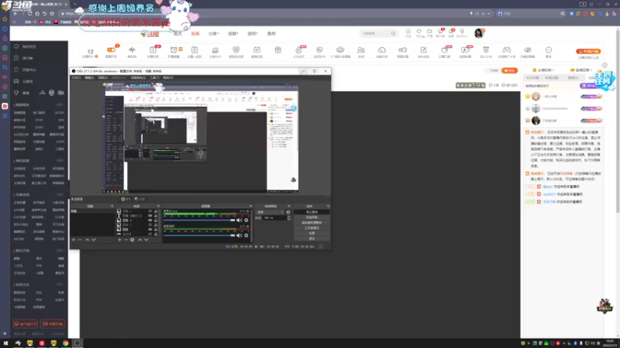The height and width of the screenshot is (348, 620).
Task: Go to 首页 tab in Douyu navigation
Action: pos(178,34)
